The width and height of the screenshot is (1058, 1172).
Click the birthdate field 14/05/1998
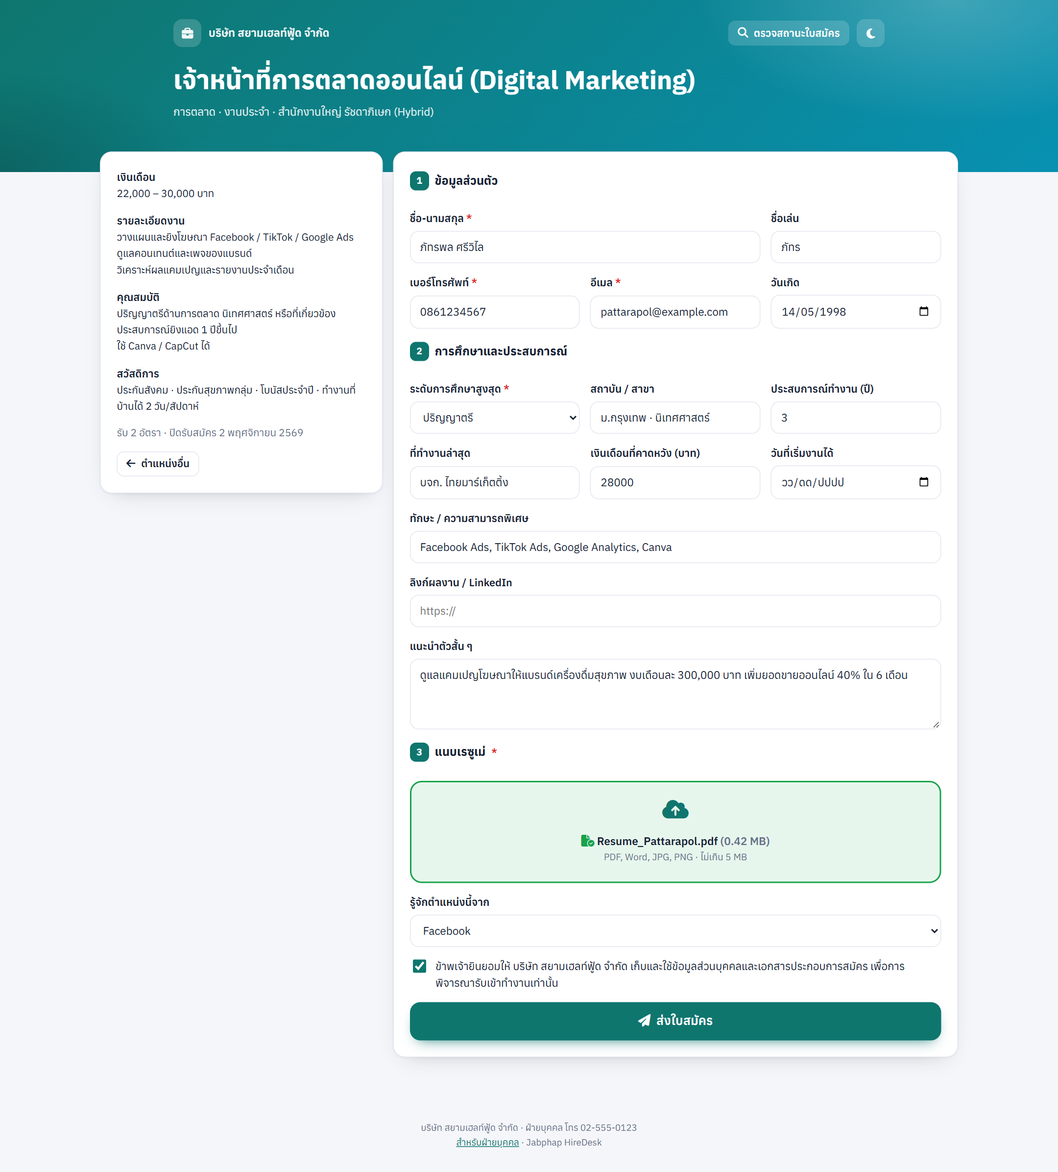coord(855,312)
